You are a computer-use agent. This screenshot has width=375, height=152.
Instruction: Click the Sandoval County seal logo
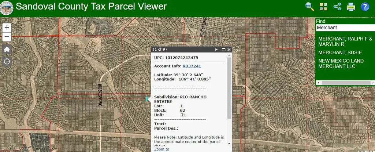(7, 7)
